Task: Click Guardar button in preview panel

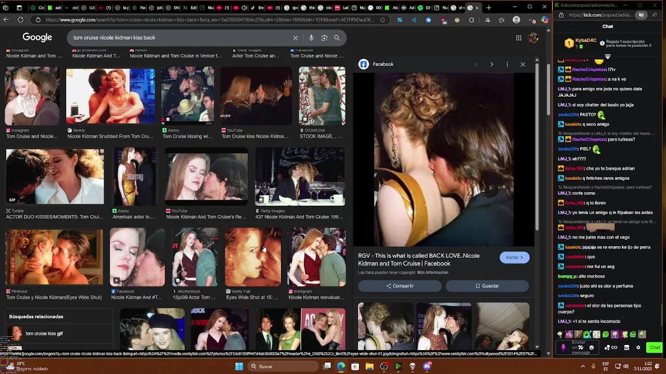Action: (x=487, y=286)
